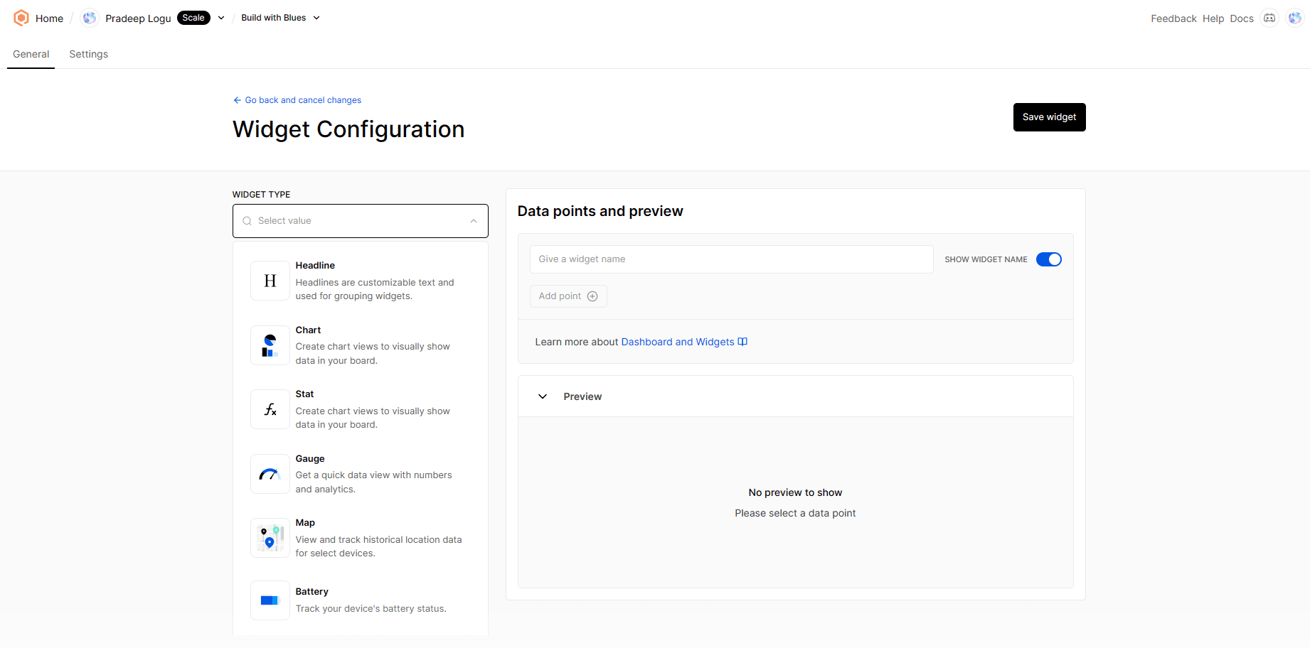Screen dimensions: 1310x648
Task: Select the Gauge widget icon
Action: click(x=270, y=474)
